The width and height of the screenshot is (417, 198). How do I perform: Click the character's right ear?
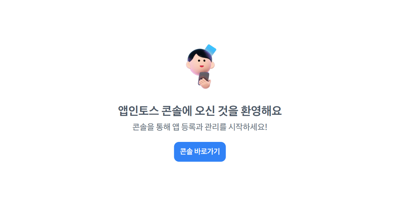213,65
